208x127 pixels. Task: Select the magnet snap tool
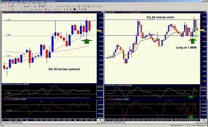tap(13, 9)
